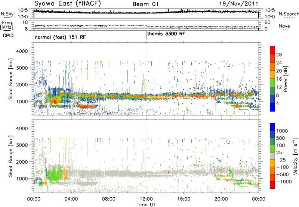299x207 pixels.
Task: Click the '4000' tick on velocity panel axis
Action: tap(22, 128)
